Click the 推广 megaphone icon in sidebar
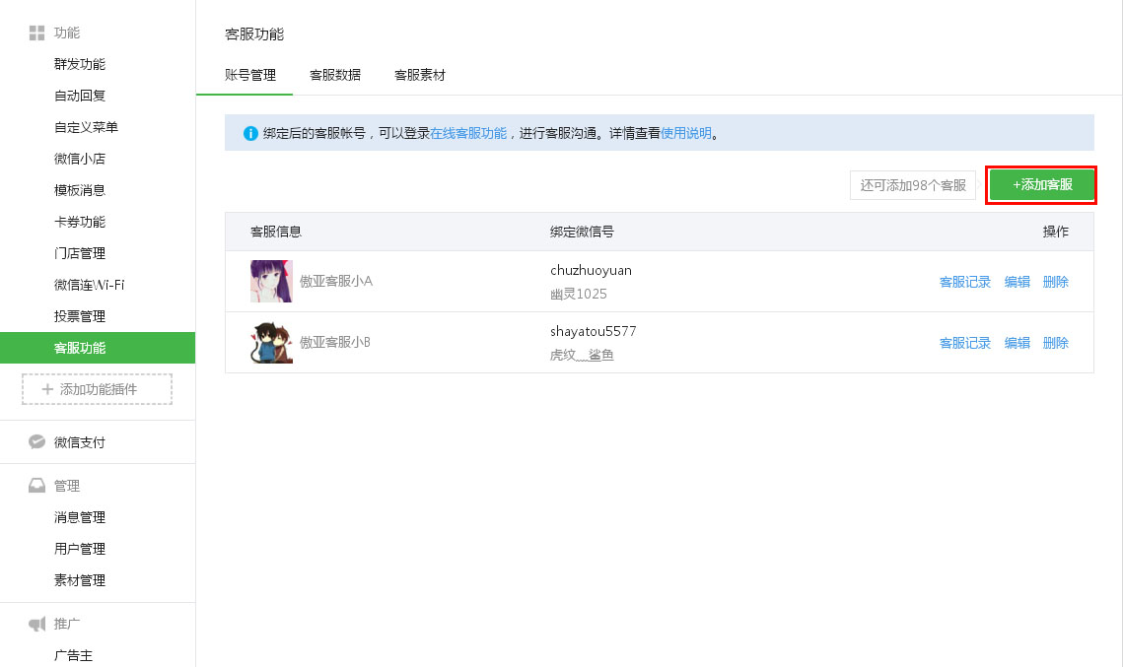 (36, 624)
